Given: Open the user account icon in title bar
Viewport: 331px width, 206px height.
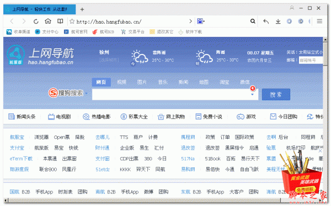Looking at the screenshot, I should coord(292,8).
